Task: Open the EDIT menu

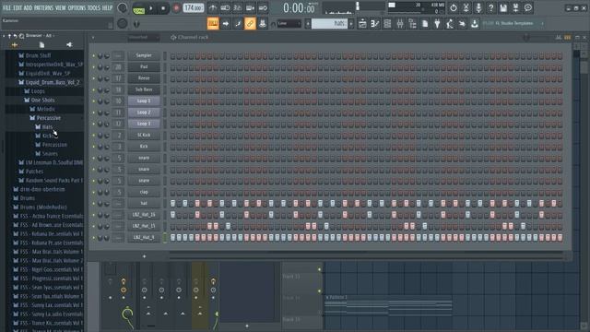Action: coord(18,7)
